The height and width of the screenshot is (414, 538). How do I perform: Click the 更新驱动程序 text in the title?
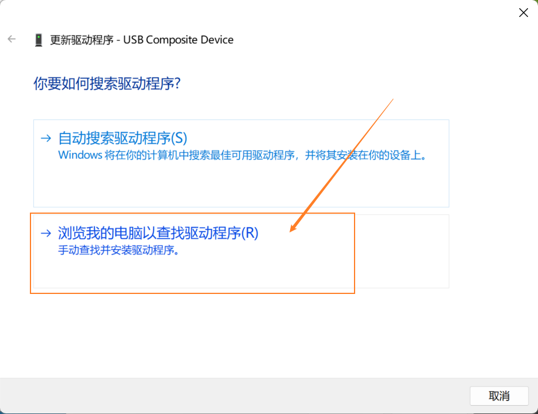click(81, 40)
